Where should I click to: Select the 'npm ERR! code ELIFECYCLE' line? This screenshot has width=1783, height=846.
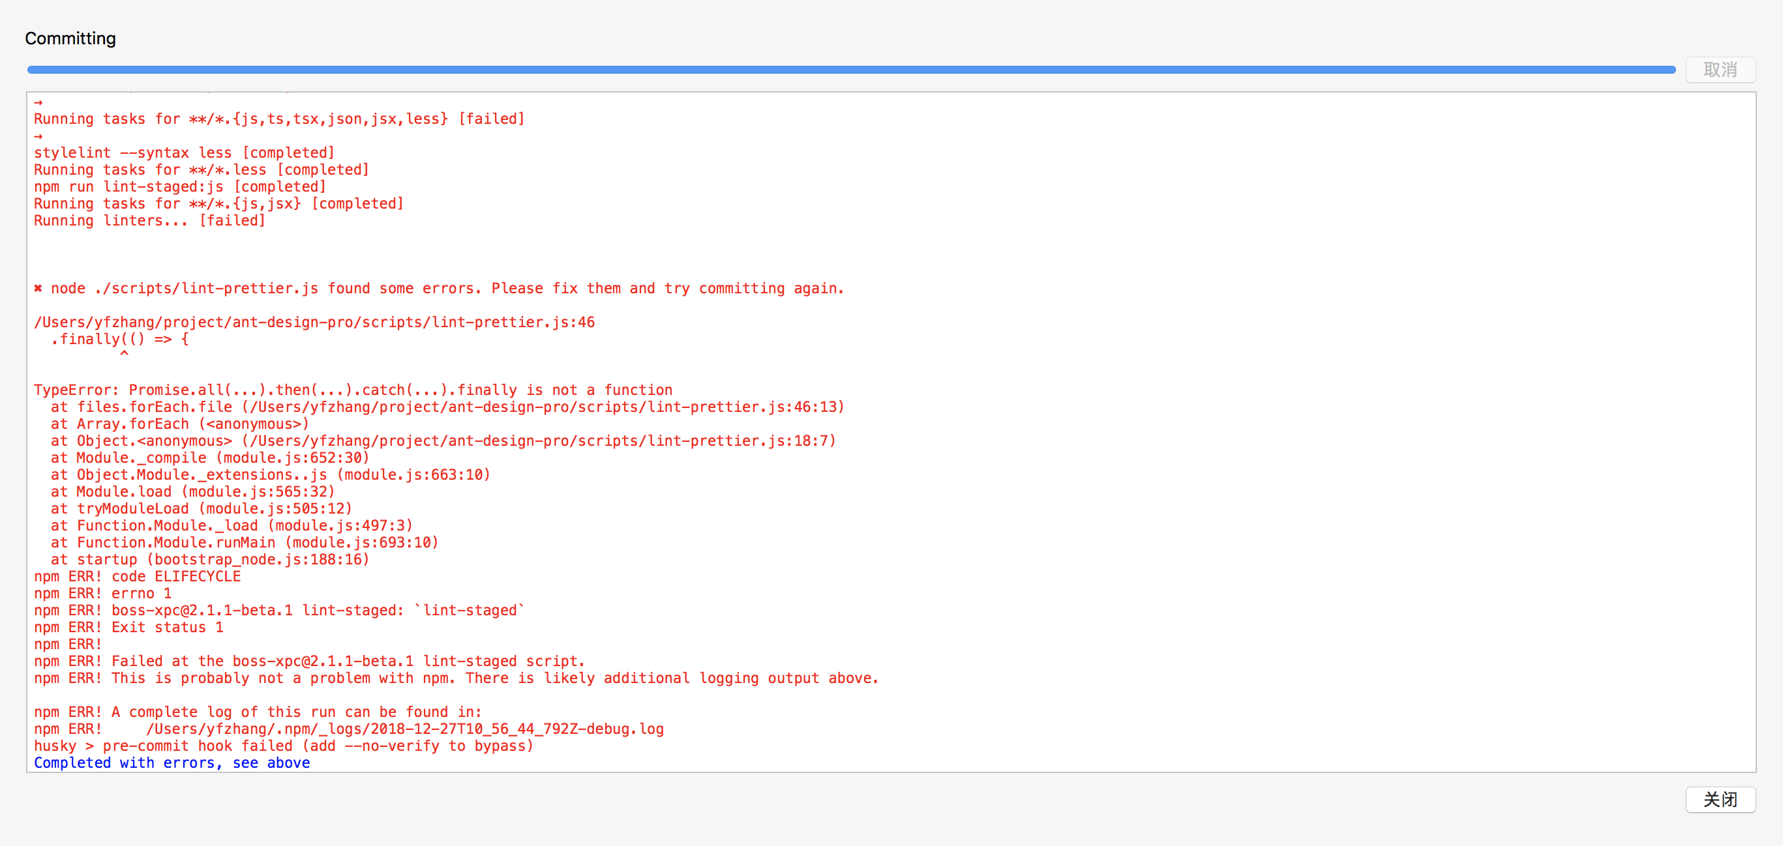click(x=138, y=576)
